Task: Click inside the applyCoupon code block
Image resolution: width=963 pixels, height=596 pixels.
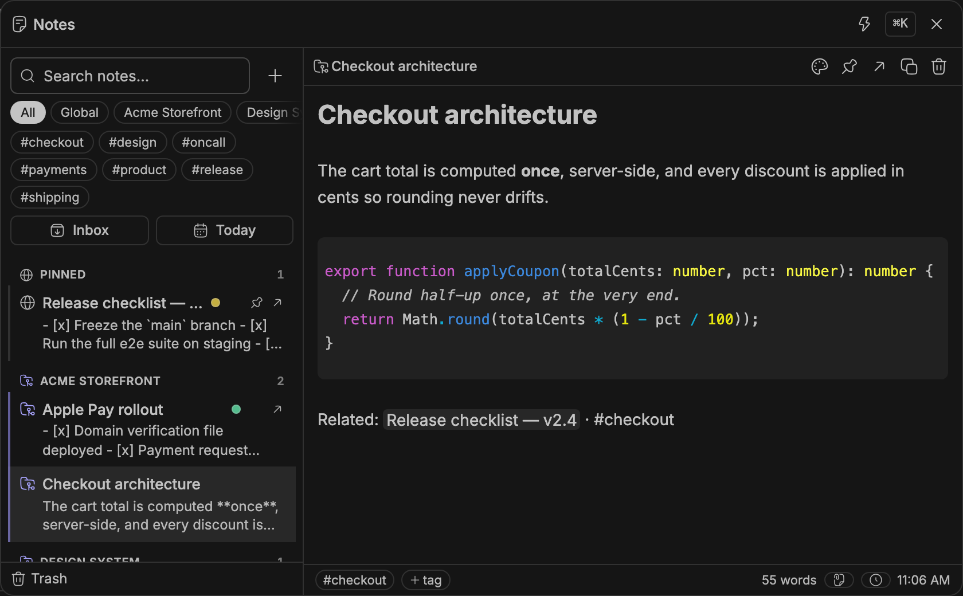Action: coord(633,308)
